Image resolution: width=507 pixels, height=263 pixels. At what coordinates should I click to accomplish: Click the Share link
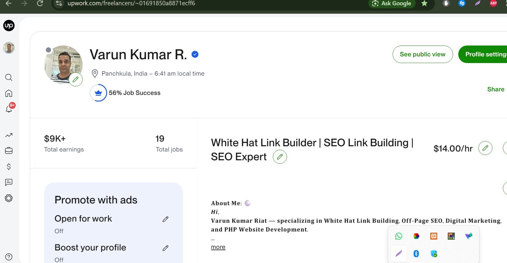[x=496, y=89]
